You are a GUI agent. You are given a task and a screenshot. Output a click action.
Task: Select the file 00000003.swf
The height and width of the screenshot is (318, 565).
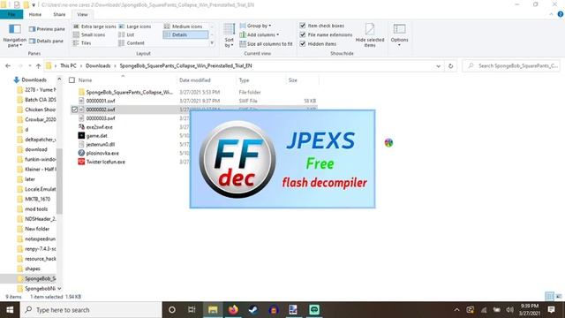(101, 118)
